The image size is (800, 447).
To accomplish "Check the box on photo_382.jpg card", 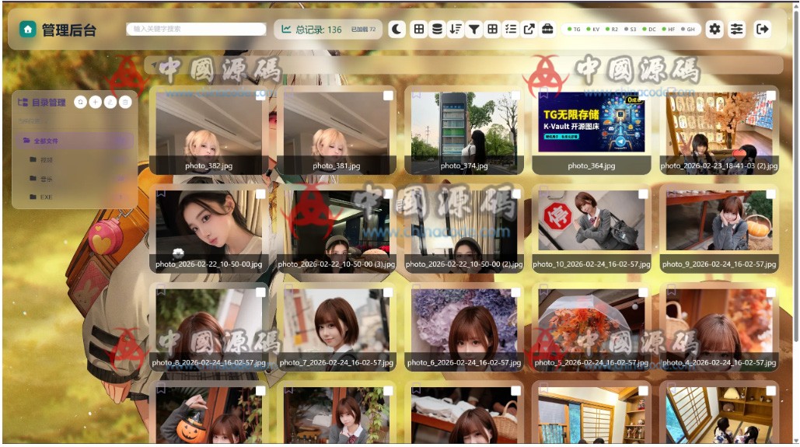I will 260,96.
